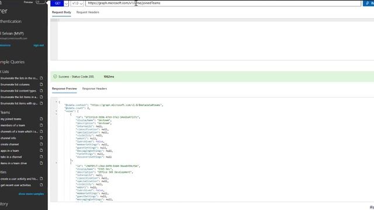This screenshot has width=374, height=210.
Task: Open docs icon beside 'items in a team drive'
Action: pyautogui.click(x=41, y=163)
